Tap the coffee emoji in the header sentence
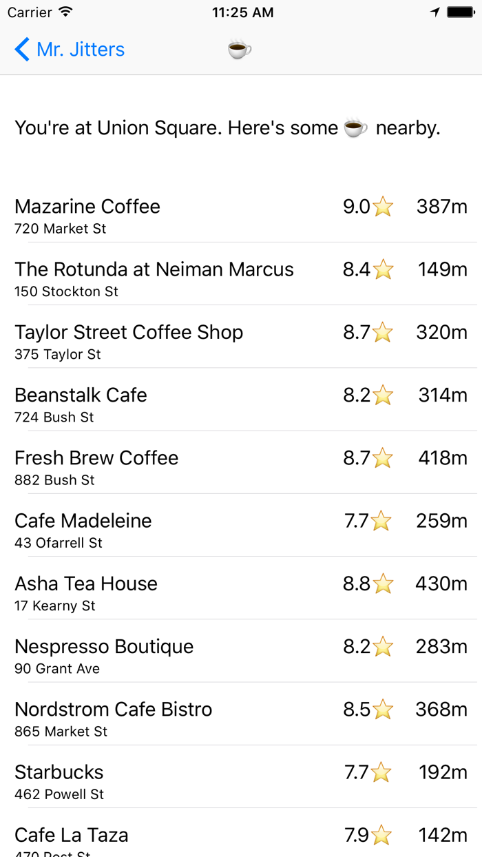This screenshot has height=857, width=482. tap(355, 128)
